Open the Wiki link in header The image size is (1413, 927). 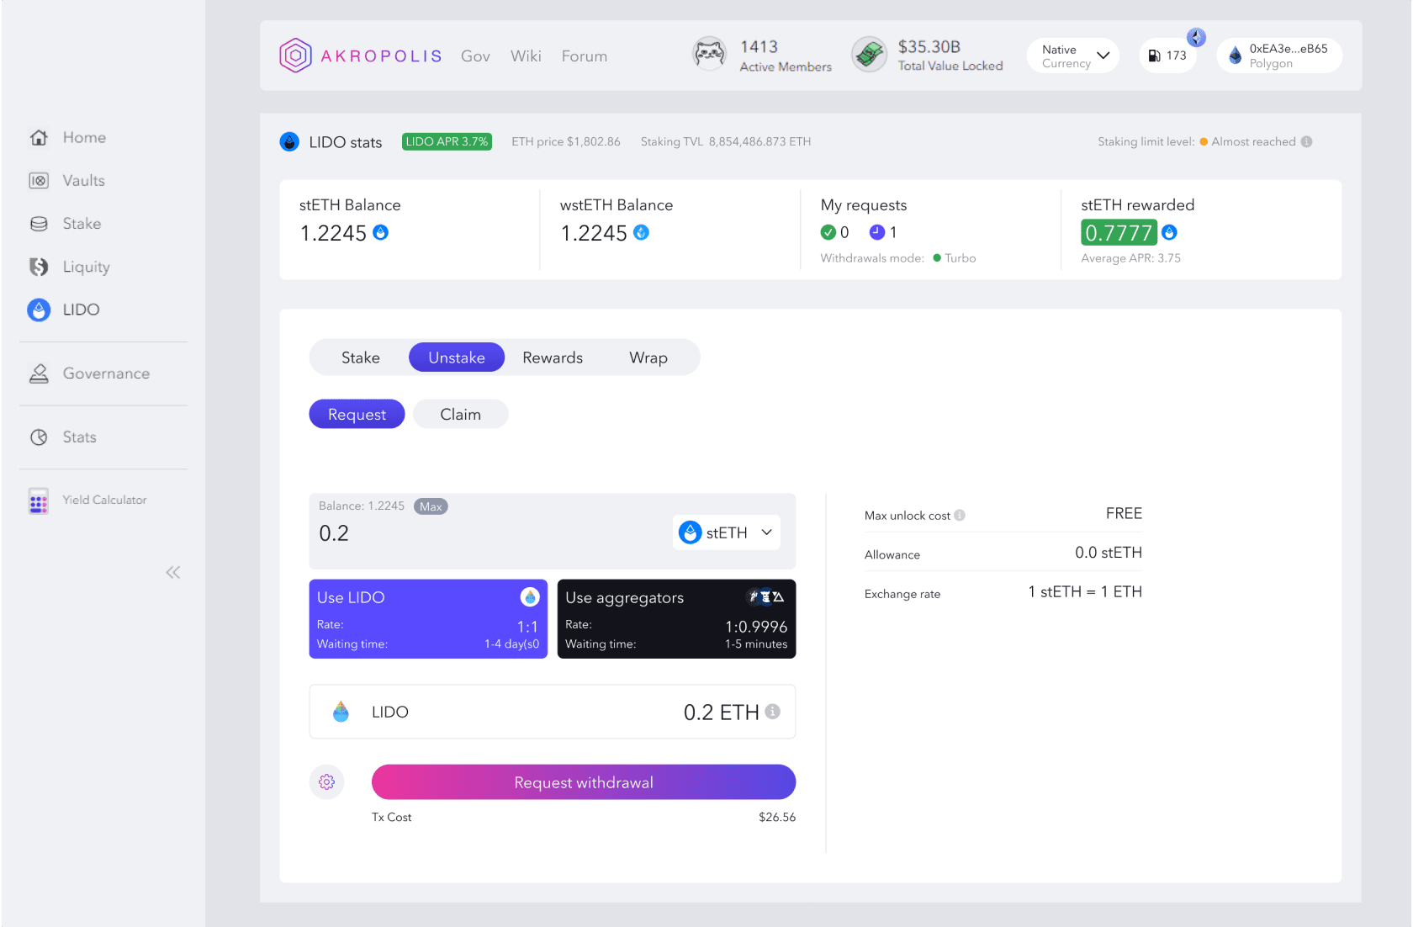526,56
